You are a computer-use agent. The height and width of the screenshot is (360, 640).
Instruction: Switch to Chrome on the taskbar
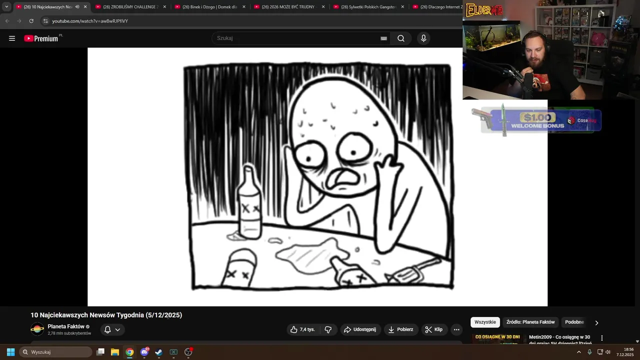pyautogui.click(x=129, y=352)
